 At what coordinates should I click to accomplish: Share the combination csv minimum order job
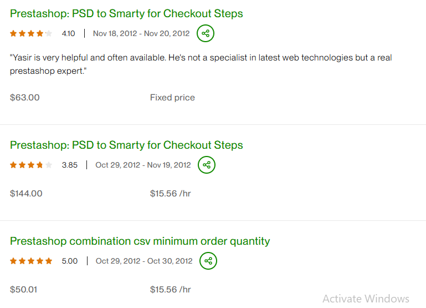click(208, 261)
